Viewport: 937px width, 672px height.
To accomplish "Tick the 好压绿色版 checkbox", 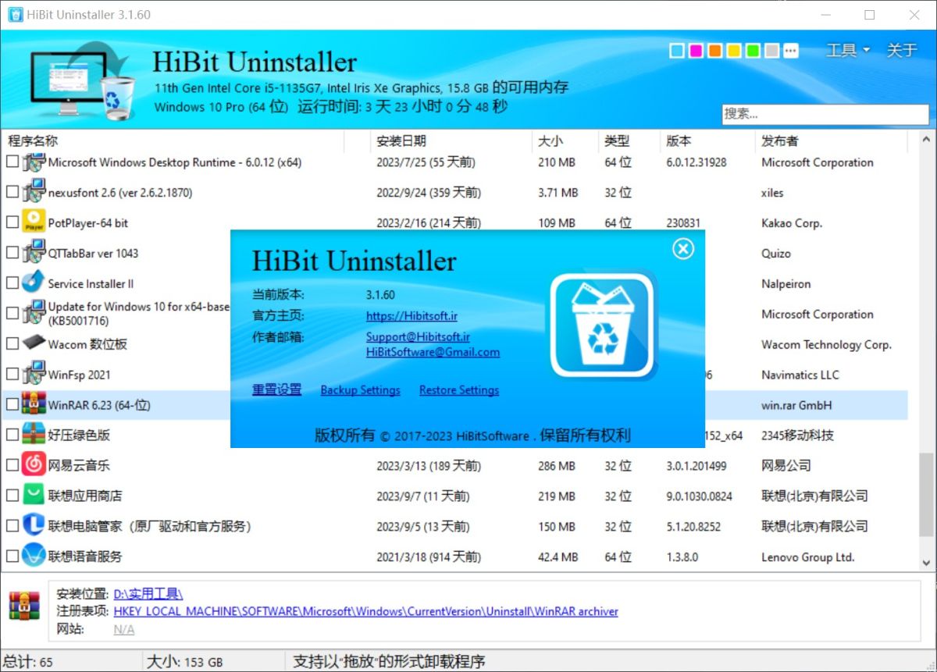I will pyautogui.click(x=12, y=435).
